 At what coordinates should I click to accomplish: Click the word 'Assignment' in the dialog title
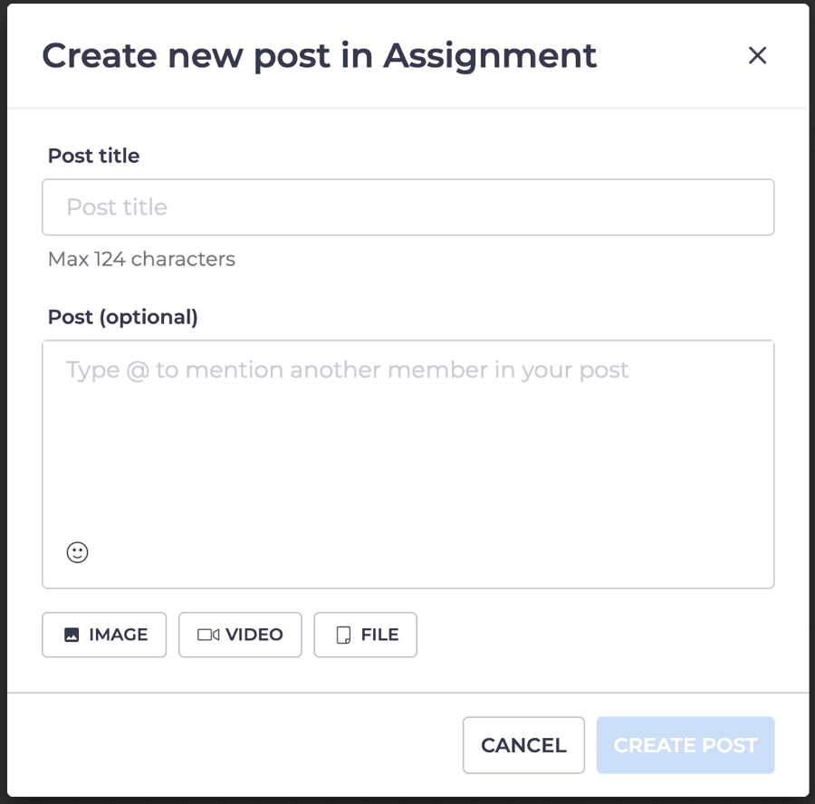coord(490,55)
